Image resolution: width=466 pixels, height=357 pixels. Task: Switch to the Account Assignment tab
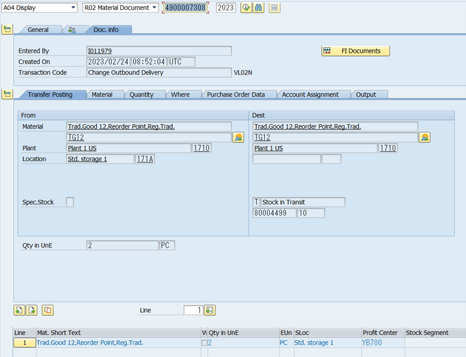[310, 95]
